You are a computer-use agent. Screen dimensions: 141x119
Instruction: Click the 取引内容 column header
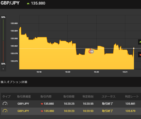(x=46, y=97)
